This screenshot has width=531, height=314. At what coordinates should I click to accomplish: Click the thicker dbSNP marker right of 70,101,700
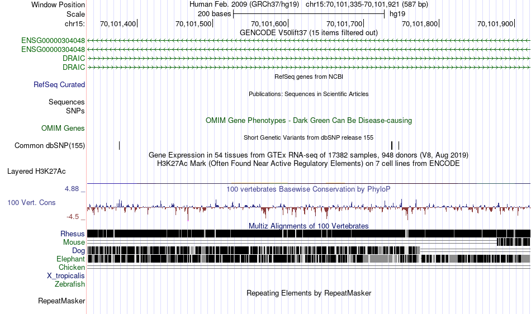tap(392, 145)
